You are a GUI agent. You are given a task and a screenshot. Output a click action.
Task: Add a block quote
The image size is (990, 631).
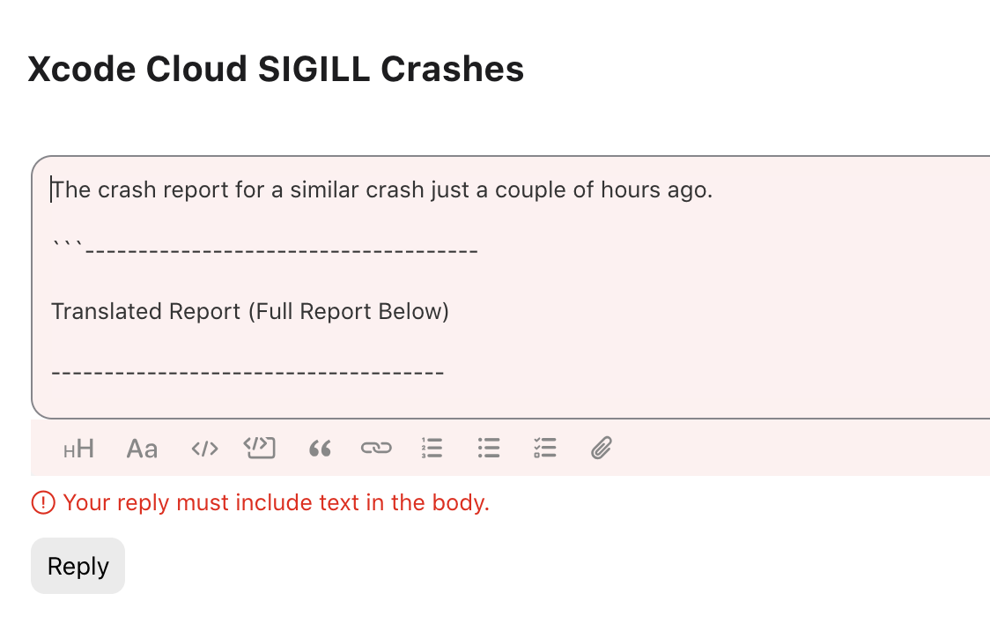(x=320, y=449)
